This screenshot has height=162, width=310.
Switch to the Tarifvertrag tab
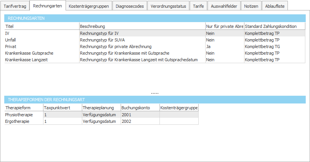(x=15, y=6)
